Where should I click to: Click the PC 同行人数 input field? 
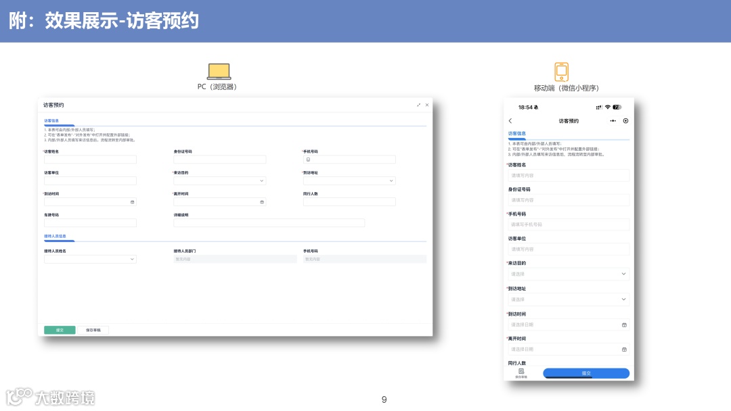(349, 202)
